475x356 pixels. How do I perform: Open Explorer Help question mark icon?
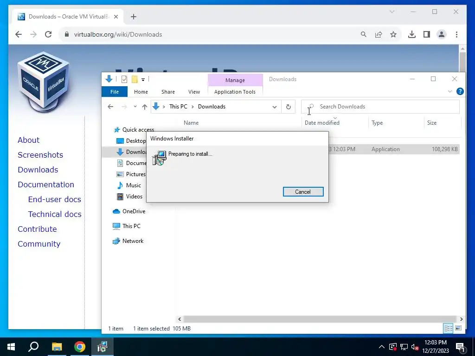point(460,91)
